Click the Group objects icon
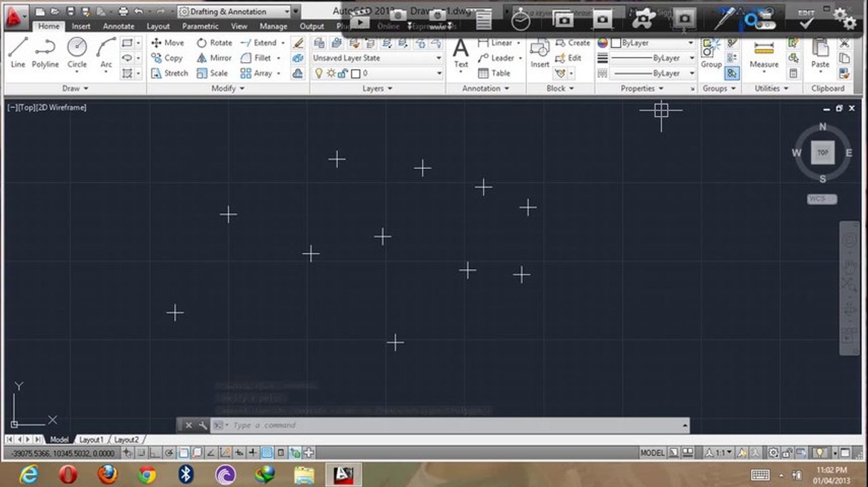The height and width of the screenshot is (487, 868). click(711, 53)
